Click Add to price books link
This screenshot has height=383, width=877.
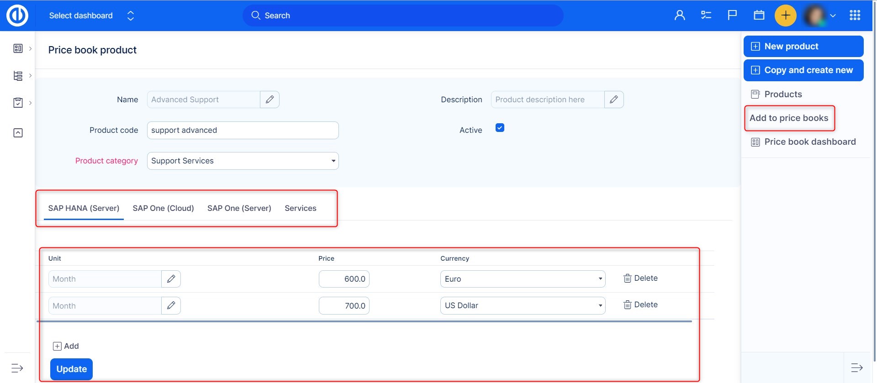[789, 118]
